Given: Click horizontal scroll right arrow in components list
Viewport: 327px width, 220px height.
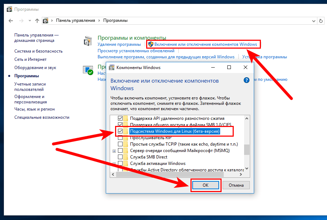Looking at the screenshot, I should [241, 174].
